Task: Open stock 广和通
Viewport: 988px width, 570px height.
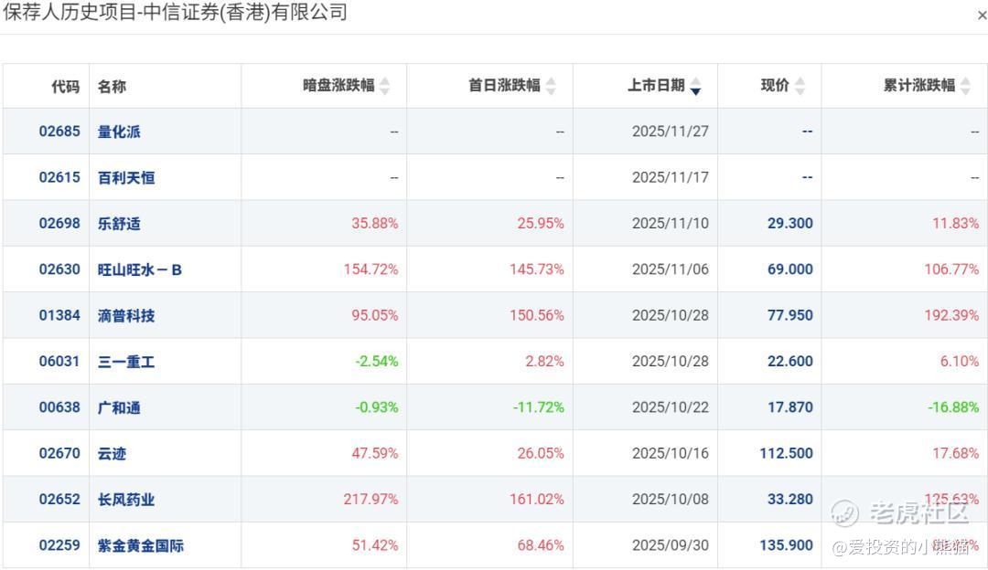Action: tap(119, 407)
